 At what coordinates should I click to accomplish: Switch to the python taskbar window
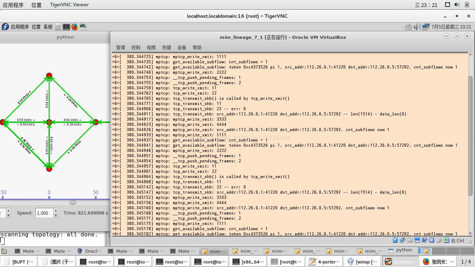click(x=401, y=250)
